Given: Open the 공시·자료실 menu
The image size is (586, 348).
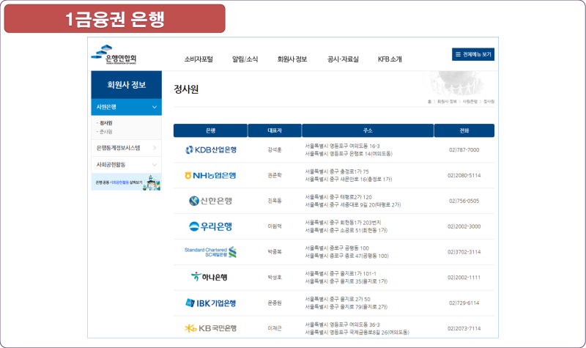Looking at the screenshot, I should pyautogui.click(x=343, y=59).
